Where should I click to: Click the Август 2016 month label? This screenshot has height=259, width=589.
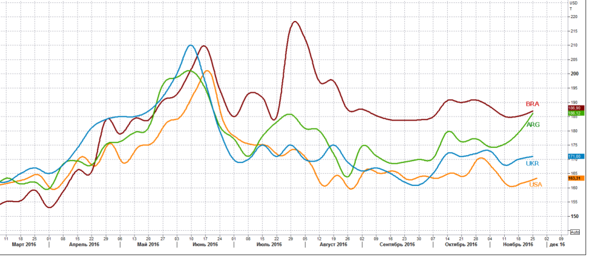(333, 244)
